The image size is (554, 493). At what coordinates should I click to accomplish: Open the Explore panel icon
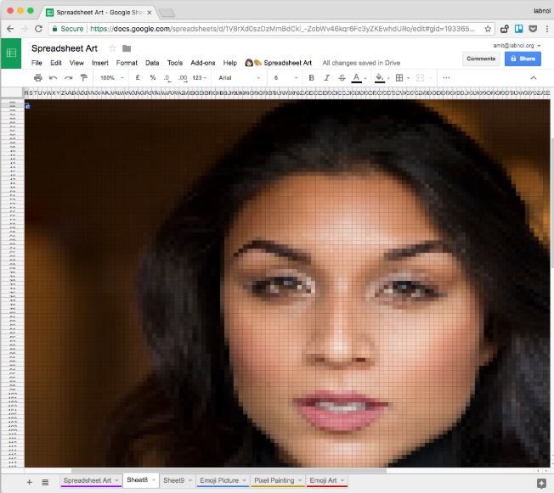coord(541,483)
